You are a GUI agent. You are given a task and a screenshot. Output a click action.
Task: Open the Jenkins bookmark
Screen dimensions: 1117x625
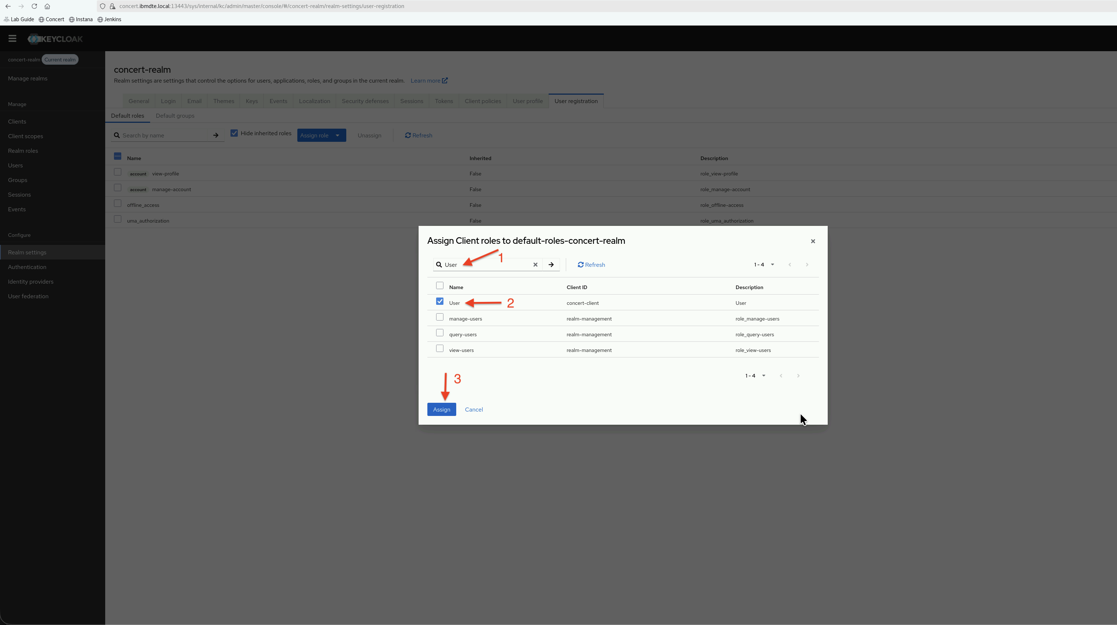pos(109,19)
